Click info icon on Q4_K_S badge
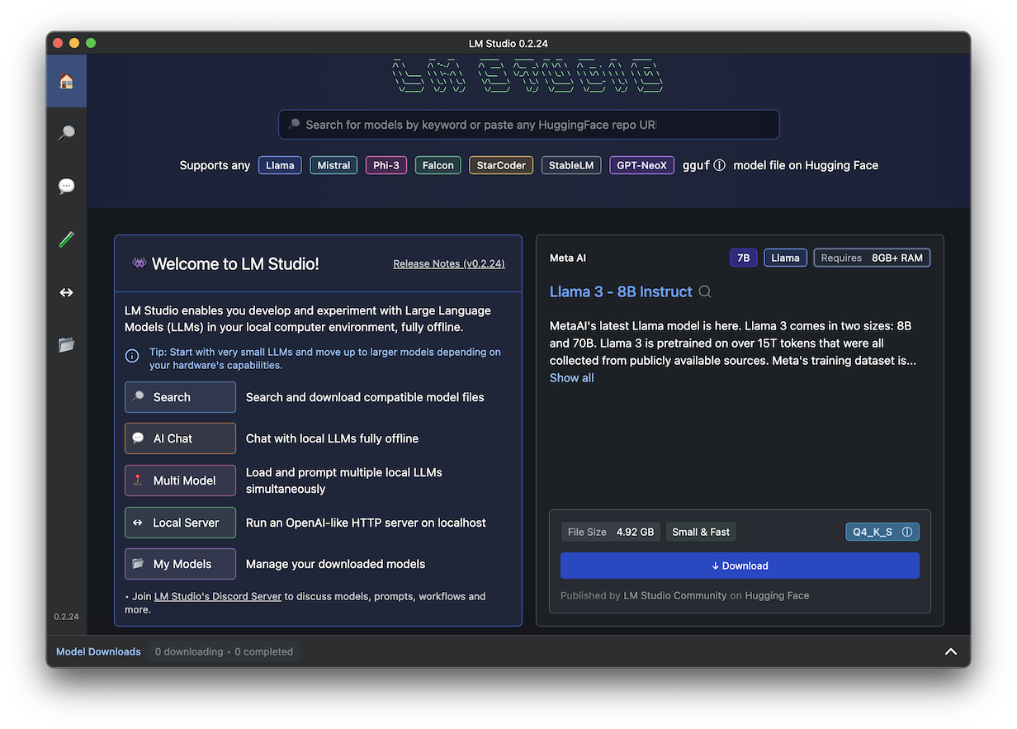 (x=907, y=532)
